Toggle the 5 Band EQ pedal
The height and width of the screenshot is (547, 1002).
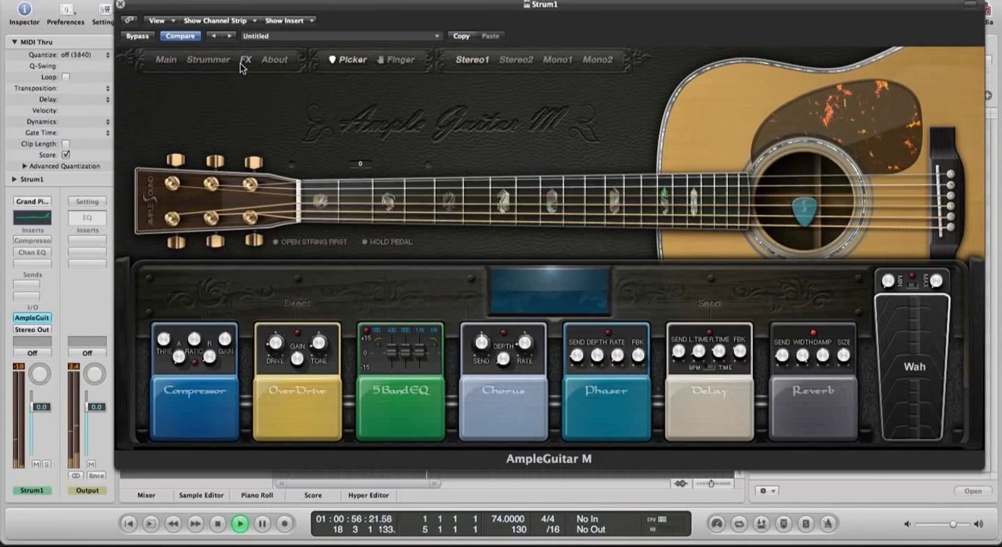click(x=401, y=407)
